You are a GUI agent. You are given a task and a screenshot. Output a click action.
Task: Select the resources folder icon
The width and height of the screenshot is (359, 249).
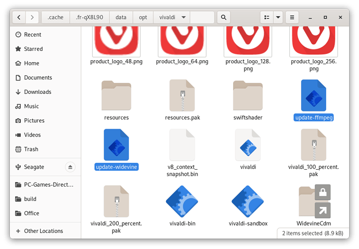[x=117, y=95]
